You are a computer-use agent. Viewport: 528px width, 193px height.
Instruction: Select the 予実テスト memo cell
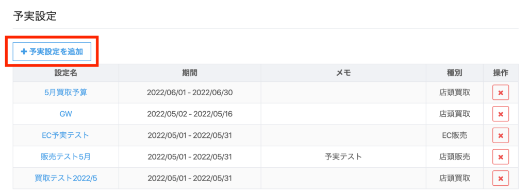[x=343, y=156]
